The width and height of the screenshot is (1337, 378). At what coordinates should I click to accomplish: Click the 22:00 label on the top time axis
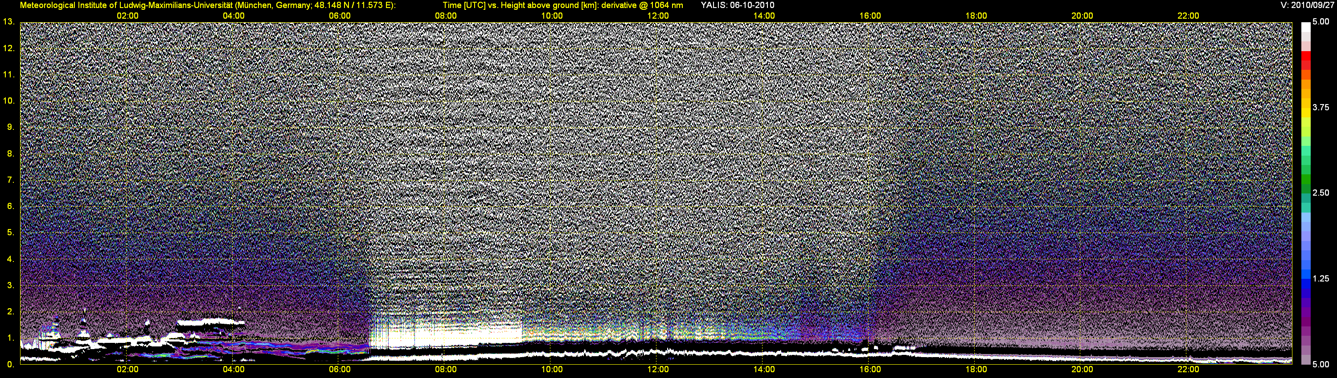tap(1188, 16)
